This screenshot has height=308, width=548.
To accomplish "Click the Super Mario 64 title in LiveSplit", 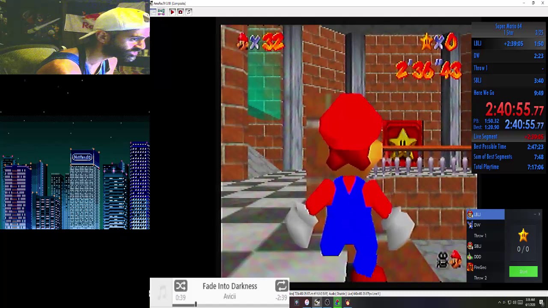I will (x=508, y=27).
